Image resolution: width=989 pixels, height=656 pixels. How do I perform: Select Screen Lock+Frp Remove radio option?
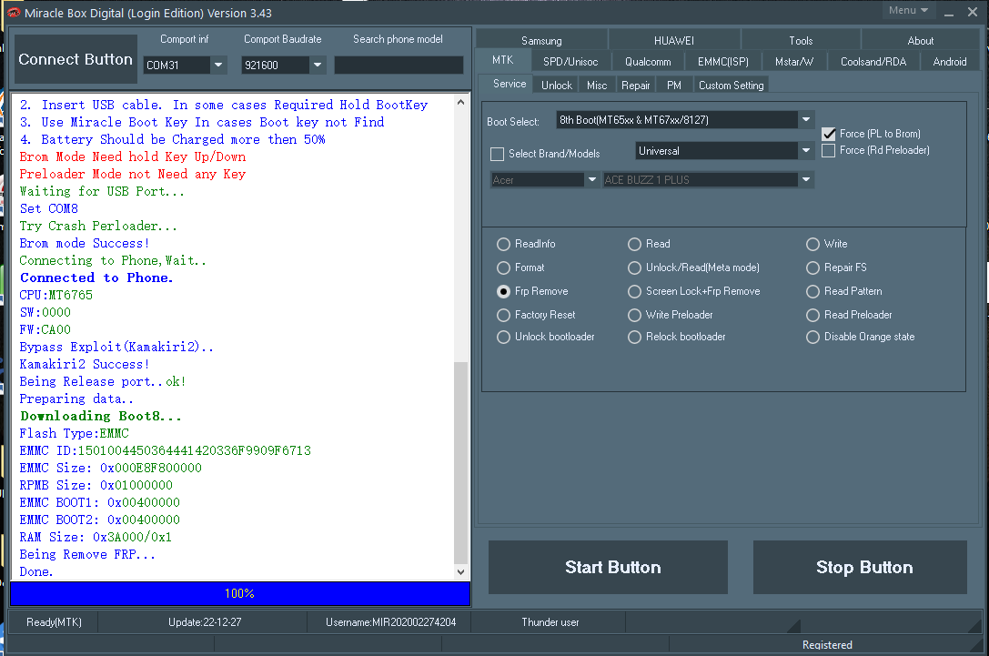(634, 291)
